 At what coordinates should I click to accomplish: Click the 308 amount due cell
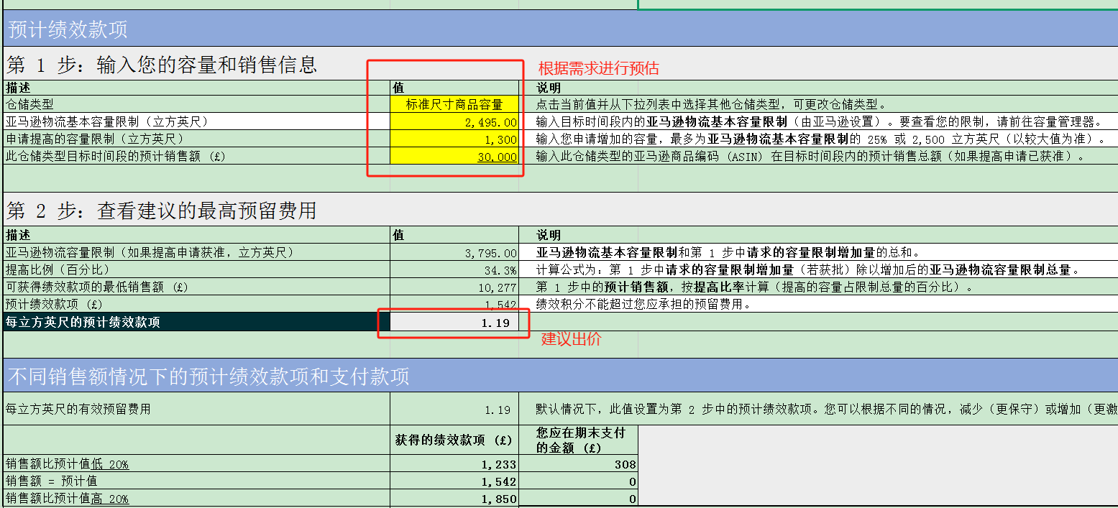(578, 464)
